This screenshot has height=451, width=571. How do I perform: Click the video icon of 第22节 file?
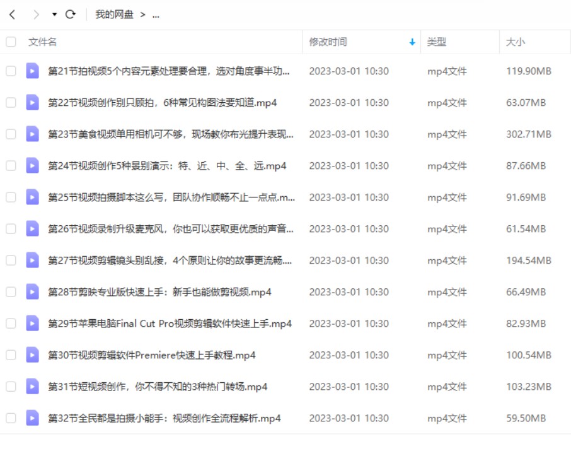(x=32, y=102)
